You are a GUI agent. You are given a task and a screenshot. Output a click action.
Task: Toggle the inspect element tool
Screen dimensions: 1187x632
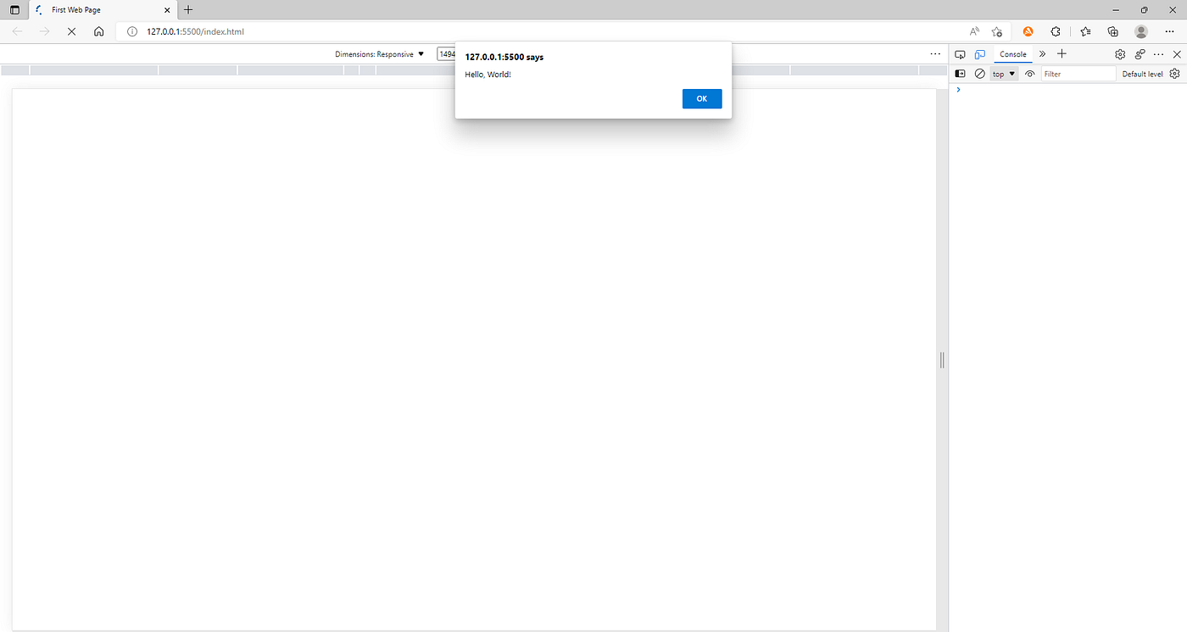pos(960,53)
